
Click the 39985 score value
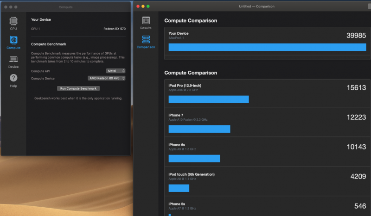click(x=356, y=36)
